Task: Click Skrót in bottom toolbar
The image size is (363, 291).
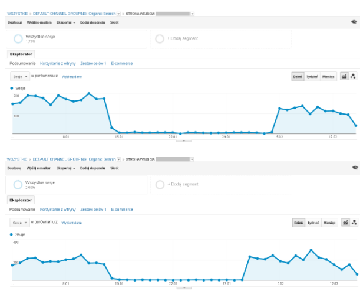Action: pyautogui.click(x=114, y=168)
